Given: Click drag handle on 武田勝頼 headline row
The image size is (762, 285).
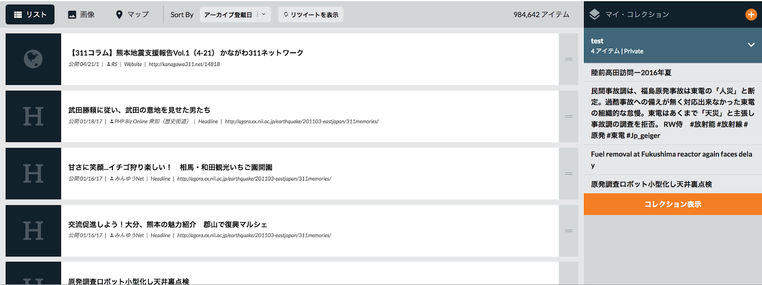Looking at the screenshot, I should coord(568,116).
